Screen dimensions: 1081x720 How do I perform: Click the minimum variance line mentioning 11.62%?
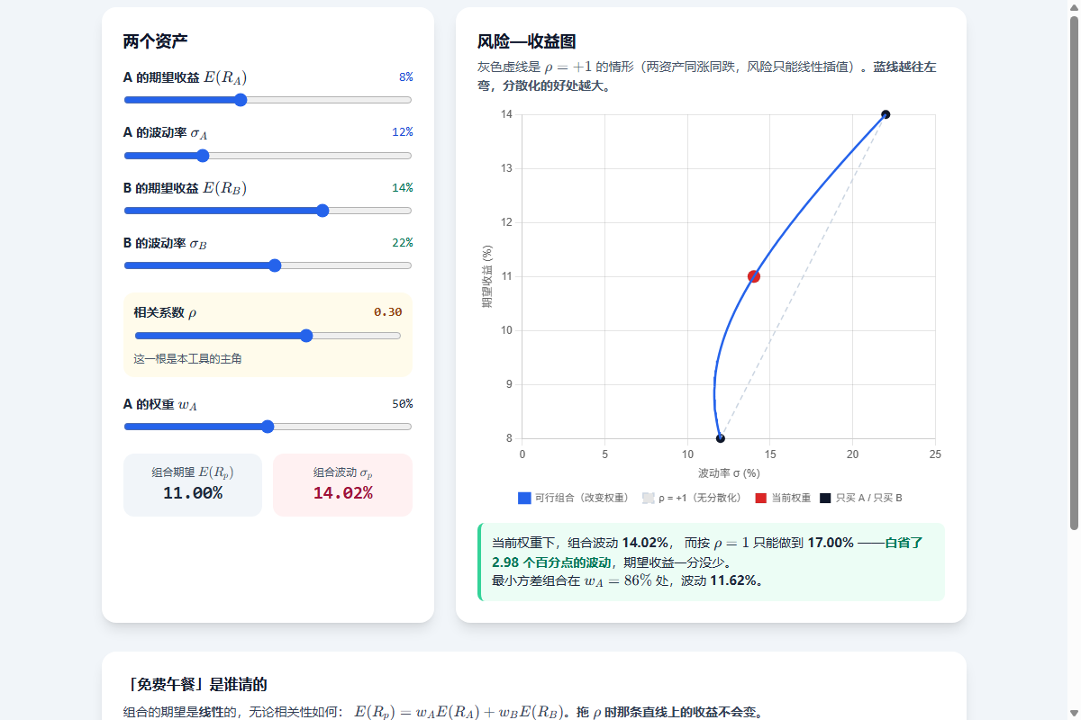tap(628, 580)
